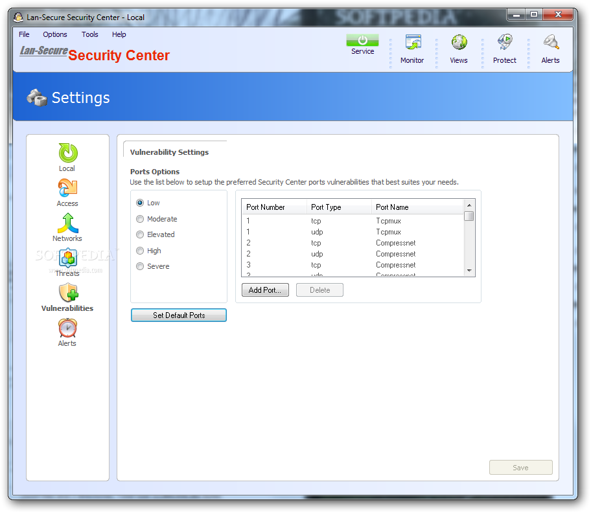Click the Settings gears icon in header

pyautogui.click(x=36, y=97)
